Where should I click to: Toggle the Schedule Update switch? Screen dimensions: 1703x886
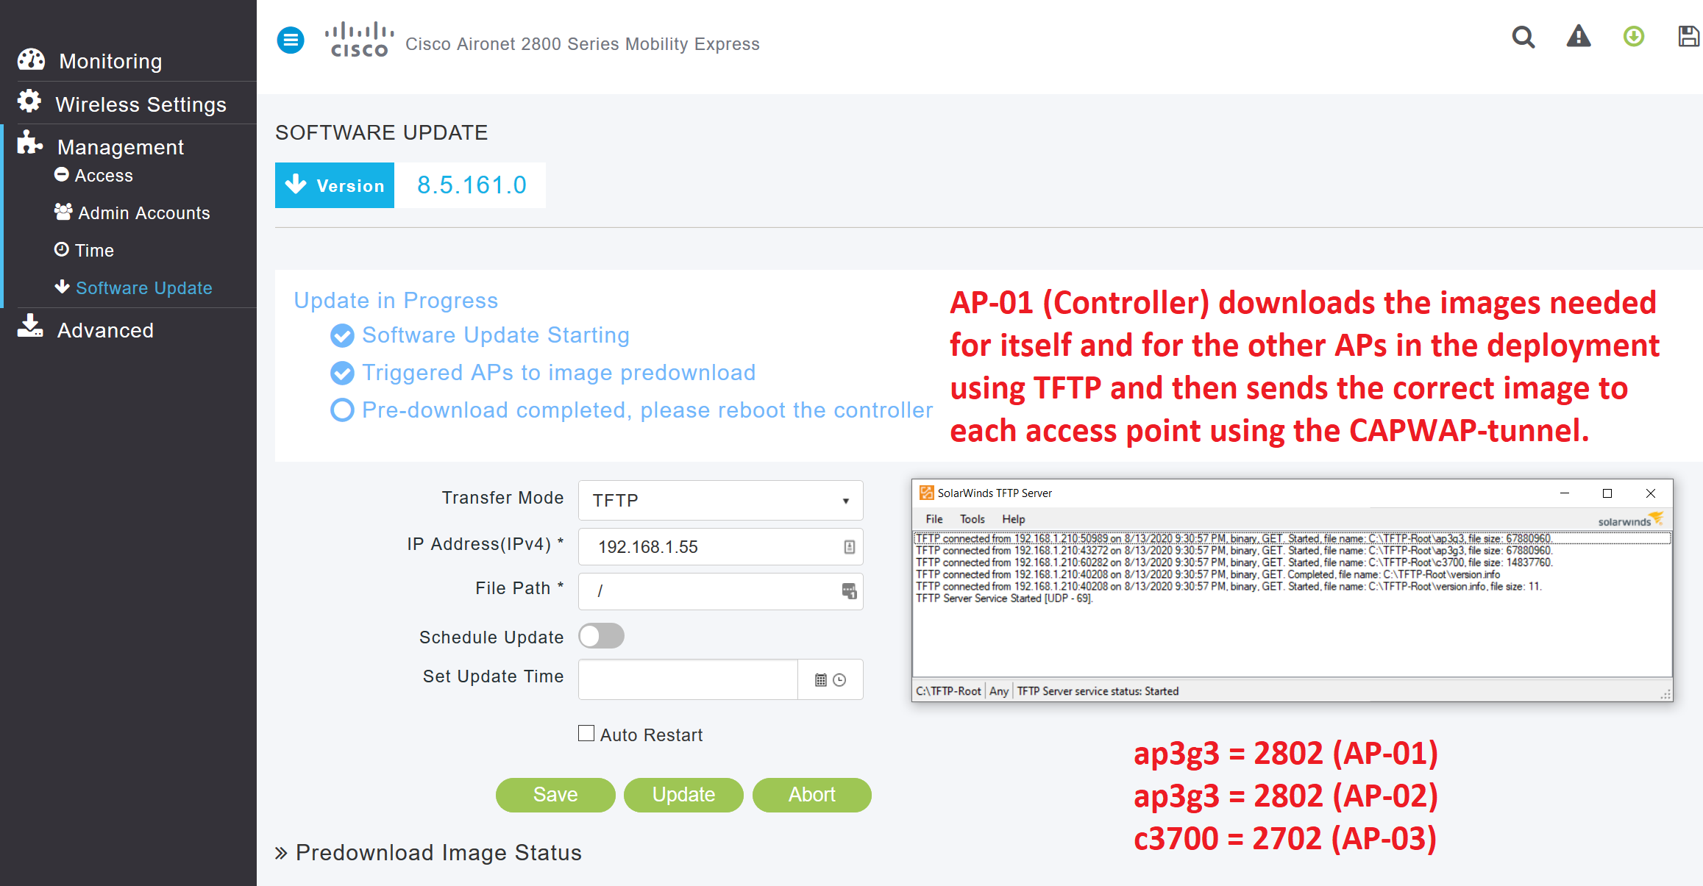point(601,636)
